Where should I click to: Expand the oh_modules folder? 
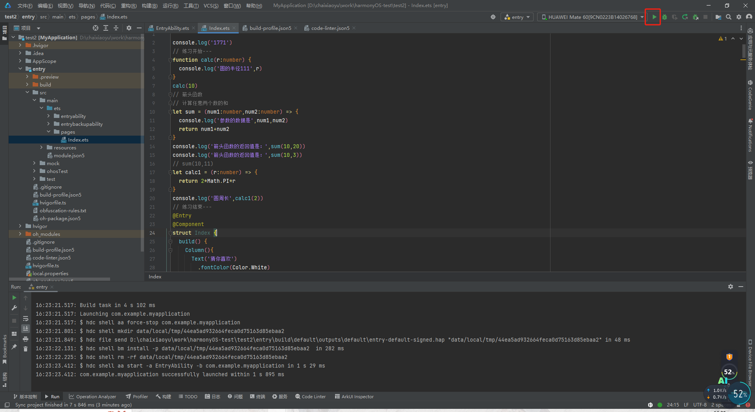pos(20,234)
